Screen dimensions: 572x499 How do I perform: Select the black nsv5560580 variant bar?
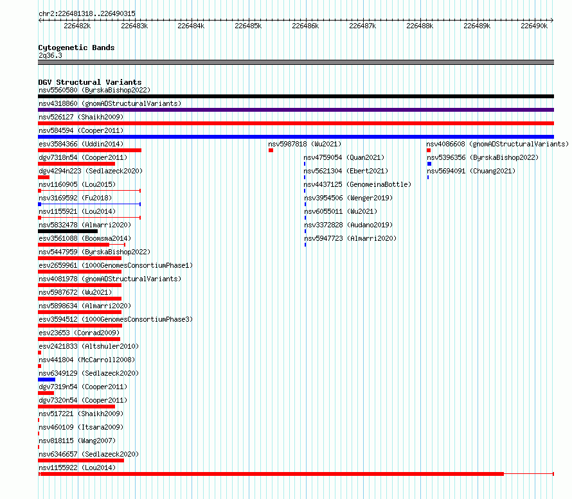tap(296, 96)
